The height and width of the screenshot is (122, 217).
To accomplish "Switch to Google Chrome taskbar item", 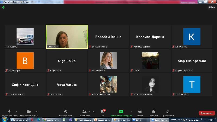I will [x=51, y=120].
